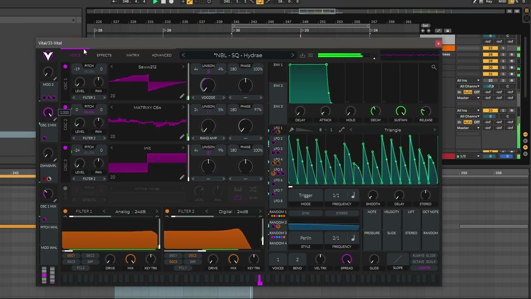Toggle oscillator 2 on/off
Image resolution: width=531 pixels, height=299 pixels.
(x=65, y=107)
